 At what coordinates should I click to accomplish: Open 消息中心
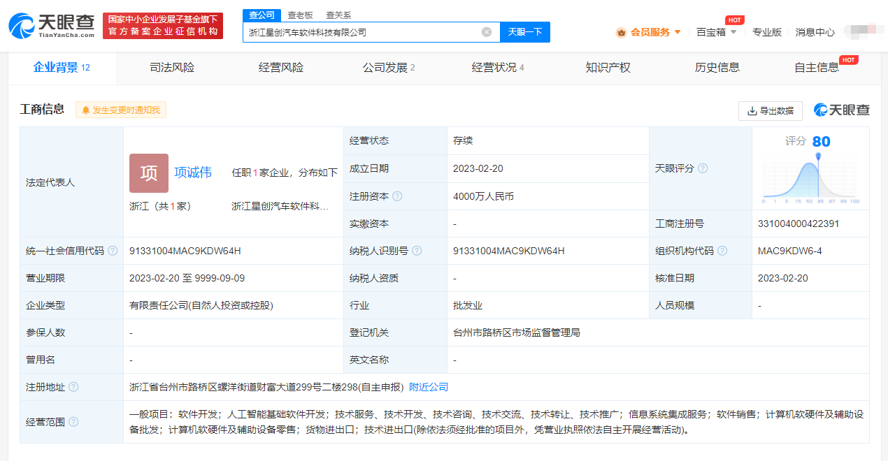click(815, 32)
